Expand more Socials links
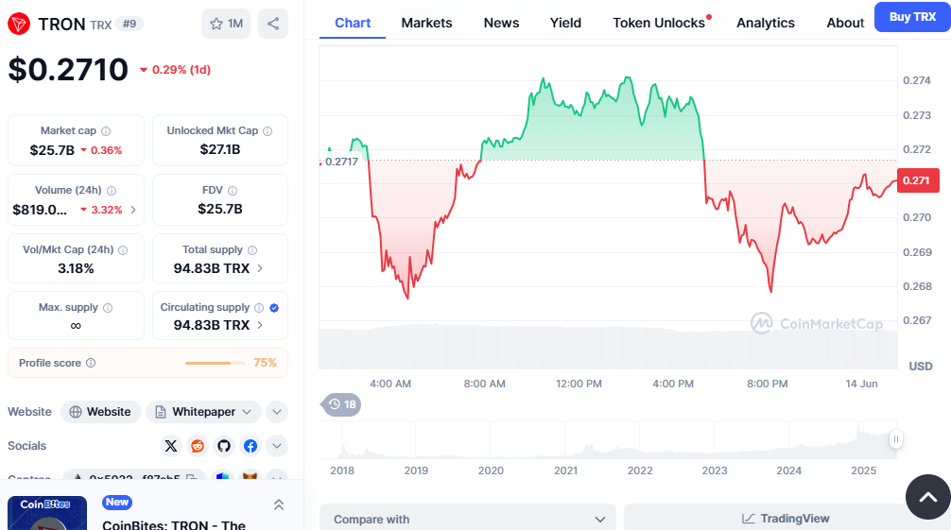The width and height of the screenshot is (951, 530). 277,446
